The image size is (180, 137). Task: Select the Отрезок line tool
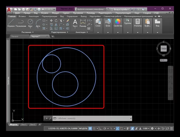coord(11,23)
